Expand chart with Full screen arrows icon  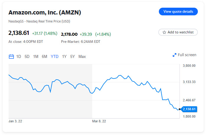[175, 55]
